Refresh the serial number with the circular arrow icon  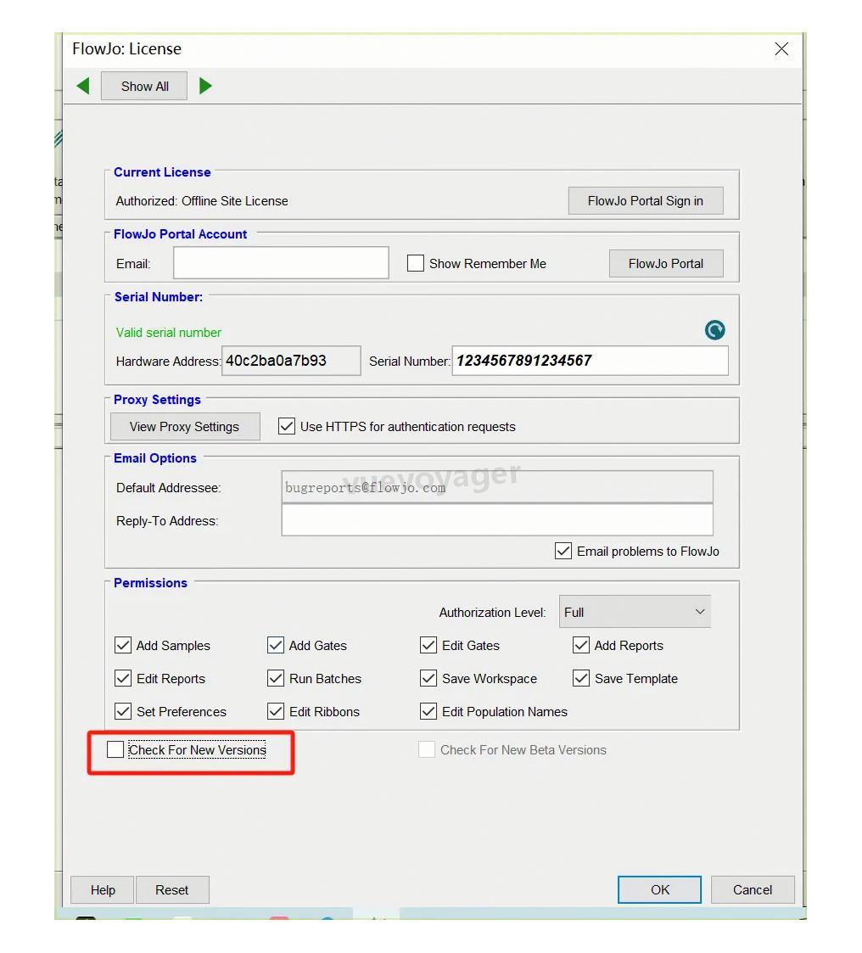(714, 330)
